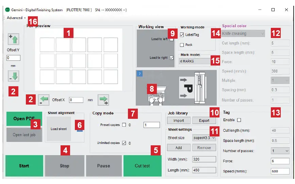Uncheck the Unlimited copies checkbox

point(124,143)
